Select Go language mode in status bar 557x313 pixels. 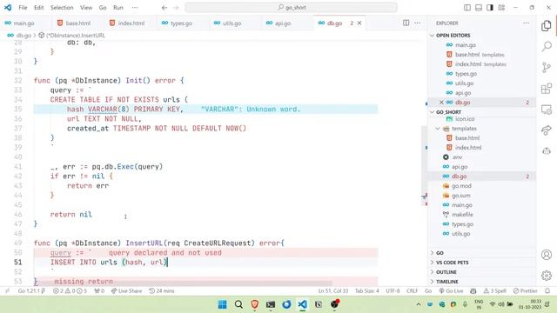click(x=428, y=290)
